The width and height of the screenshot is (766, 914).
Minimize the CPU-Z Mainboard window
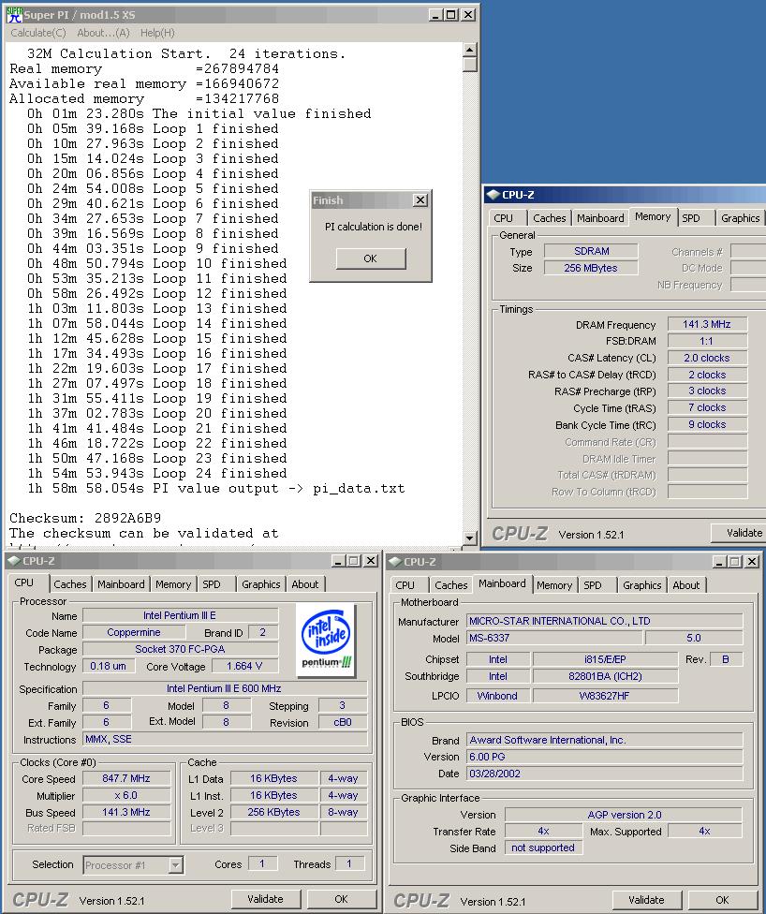(717, 562)
